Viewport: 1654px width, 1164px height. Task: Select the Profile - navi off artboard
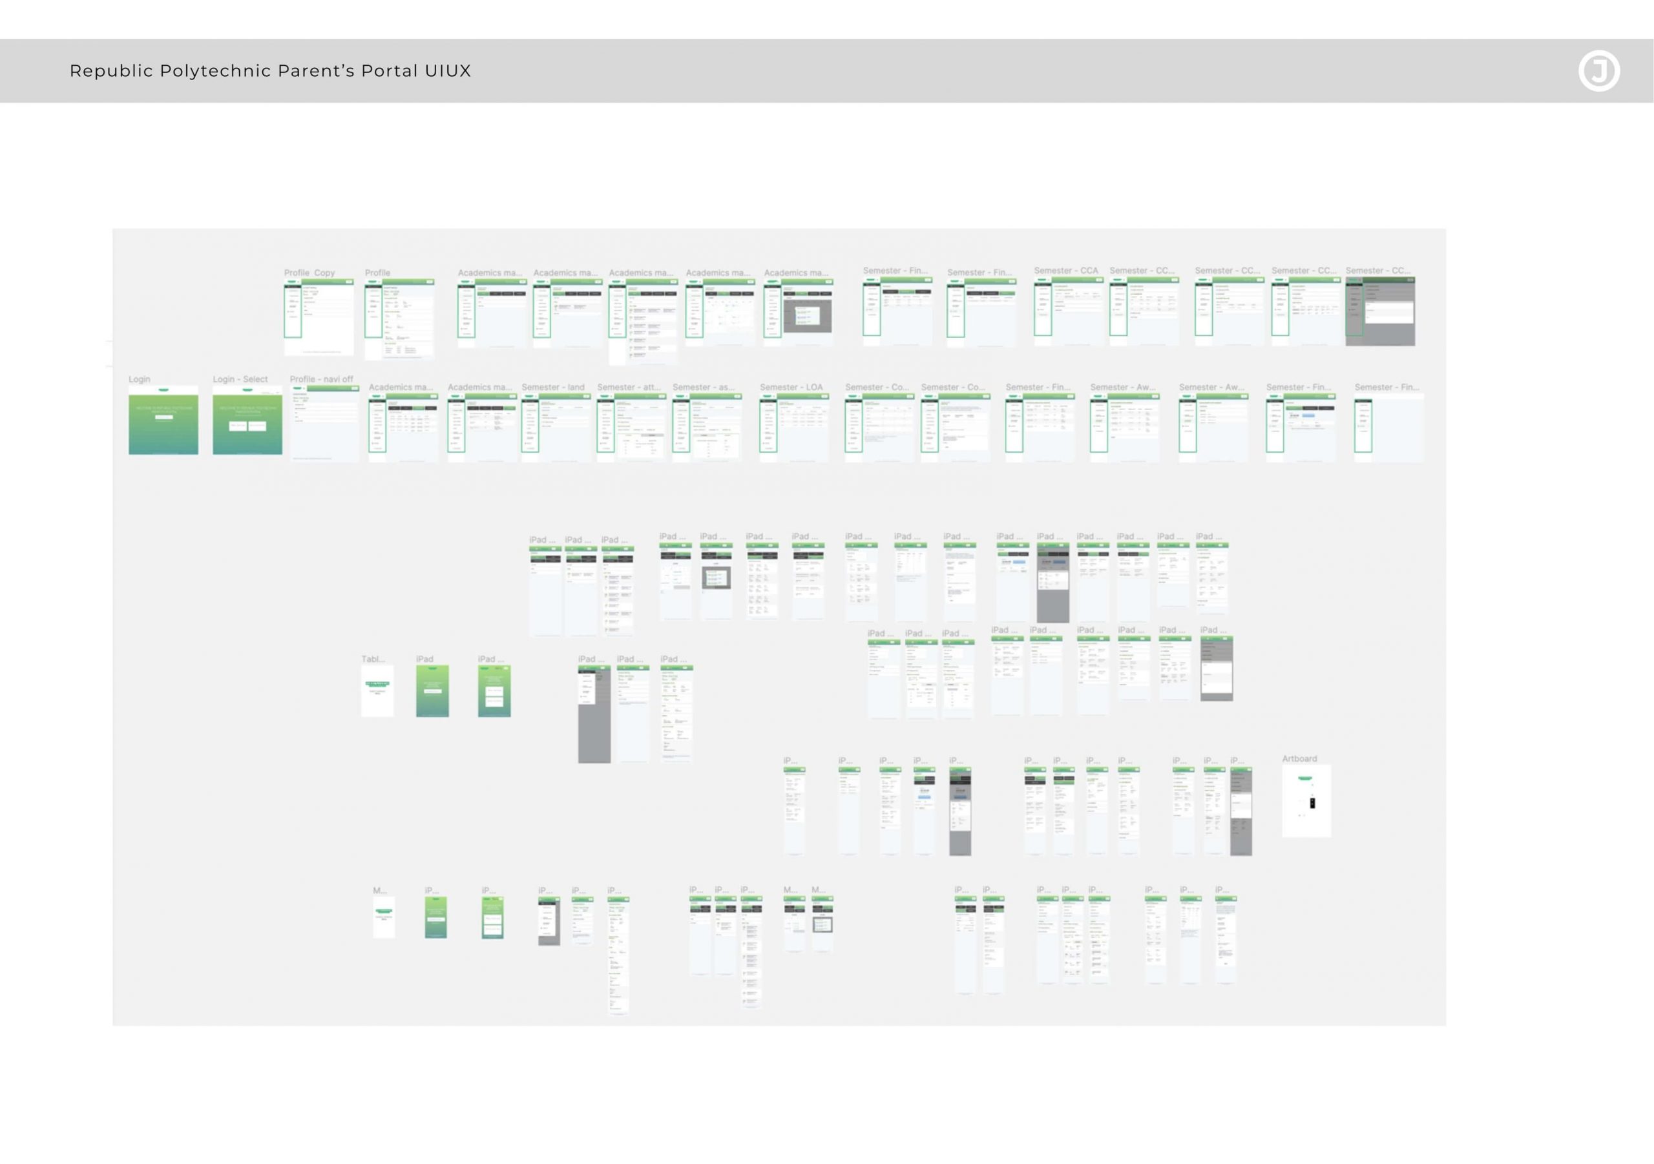click(x=324, y=423)
